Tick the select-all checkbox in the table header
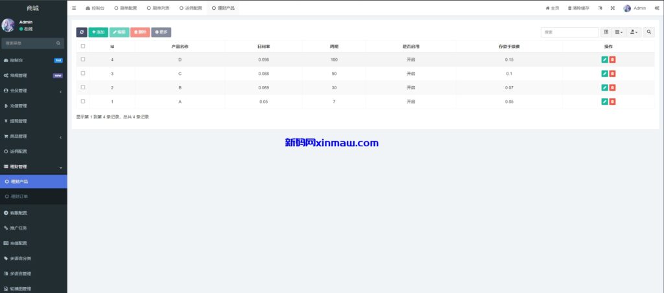The width and height of the screenshot is (664, 293). click(83, 46)
